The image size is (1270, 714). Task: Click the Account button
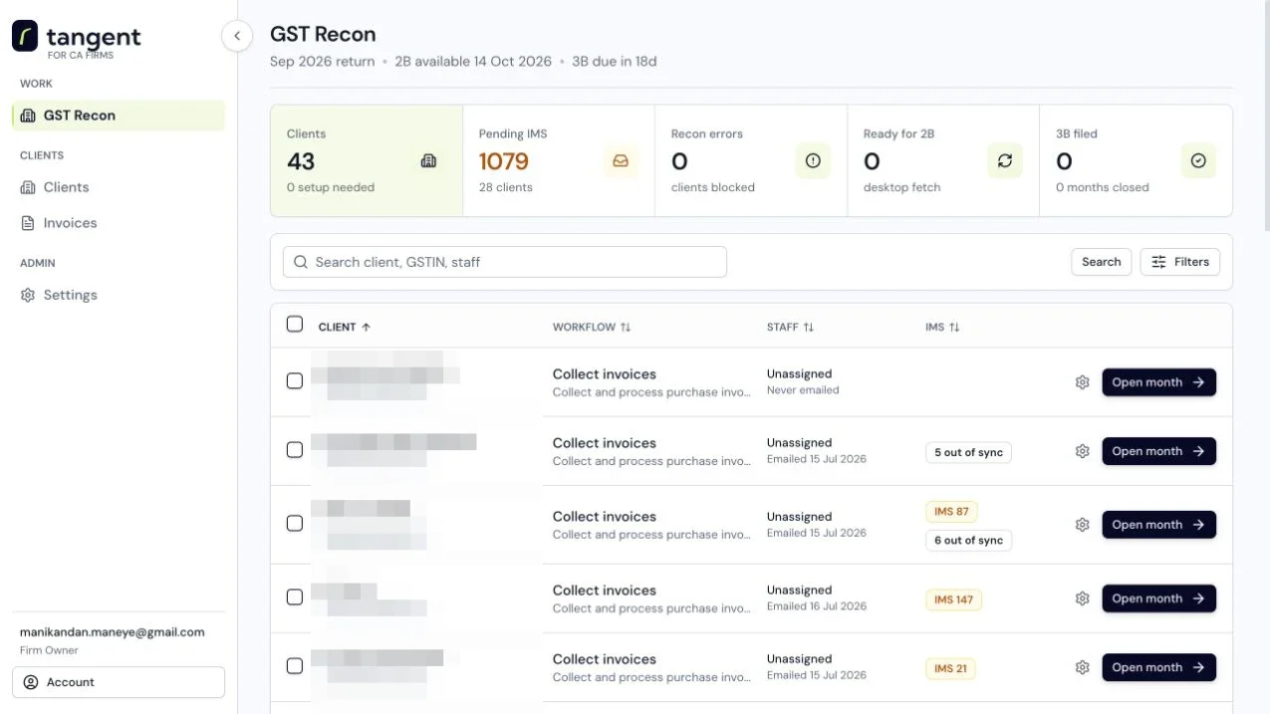119,682
